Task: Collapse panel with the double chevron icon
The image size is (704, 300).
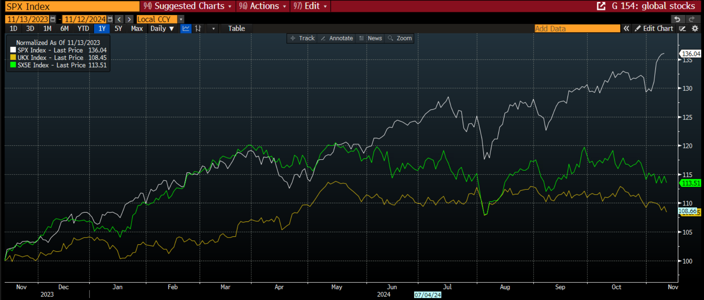Action: coord(626,28)
